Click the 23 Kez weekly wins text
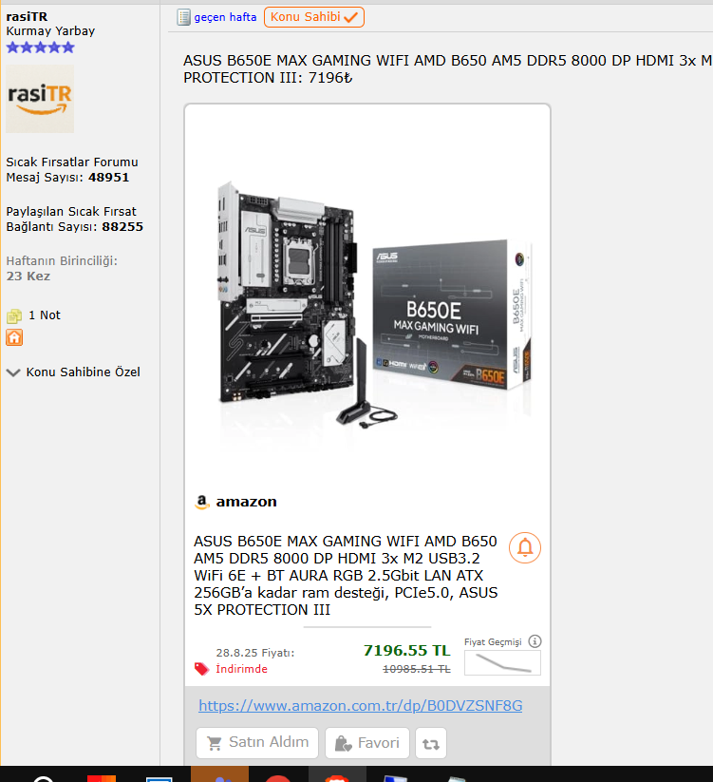The image size is (713, 782). (28, 277)
